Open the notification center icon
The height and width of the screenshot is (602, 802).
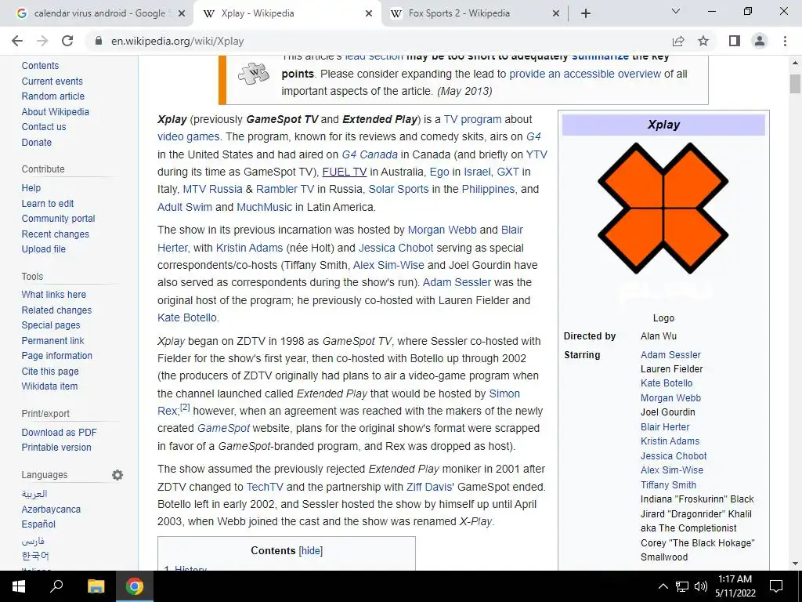[776, 586]
